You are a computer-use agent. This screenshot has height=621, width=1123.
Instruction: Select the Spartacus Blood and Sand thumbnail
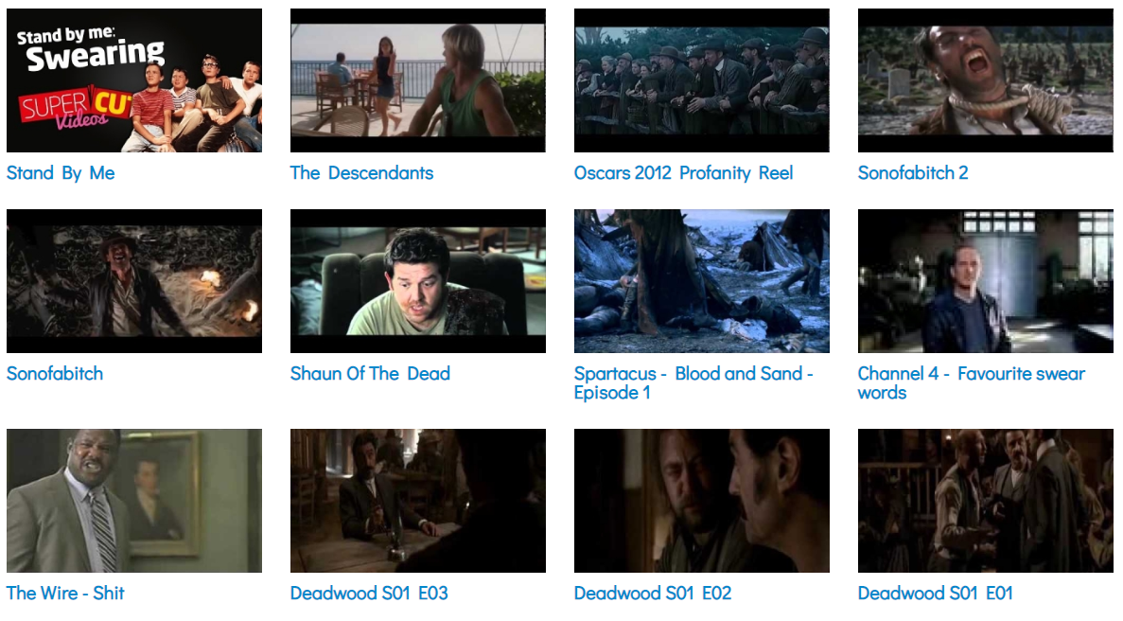(x=701, y=281)
